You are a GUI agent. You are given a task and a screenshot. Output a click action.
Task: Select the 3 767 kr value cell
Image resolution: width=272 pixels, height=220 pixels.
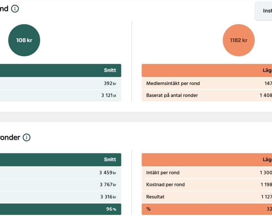pos(108,185)
